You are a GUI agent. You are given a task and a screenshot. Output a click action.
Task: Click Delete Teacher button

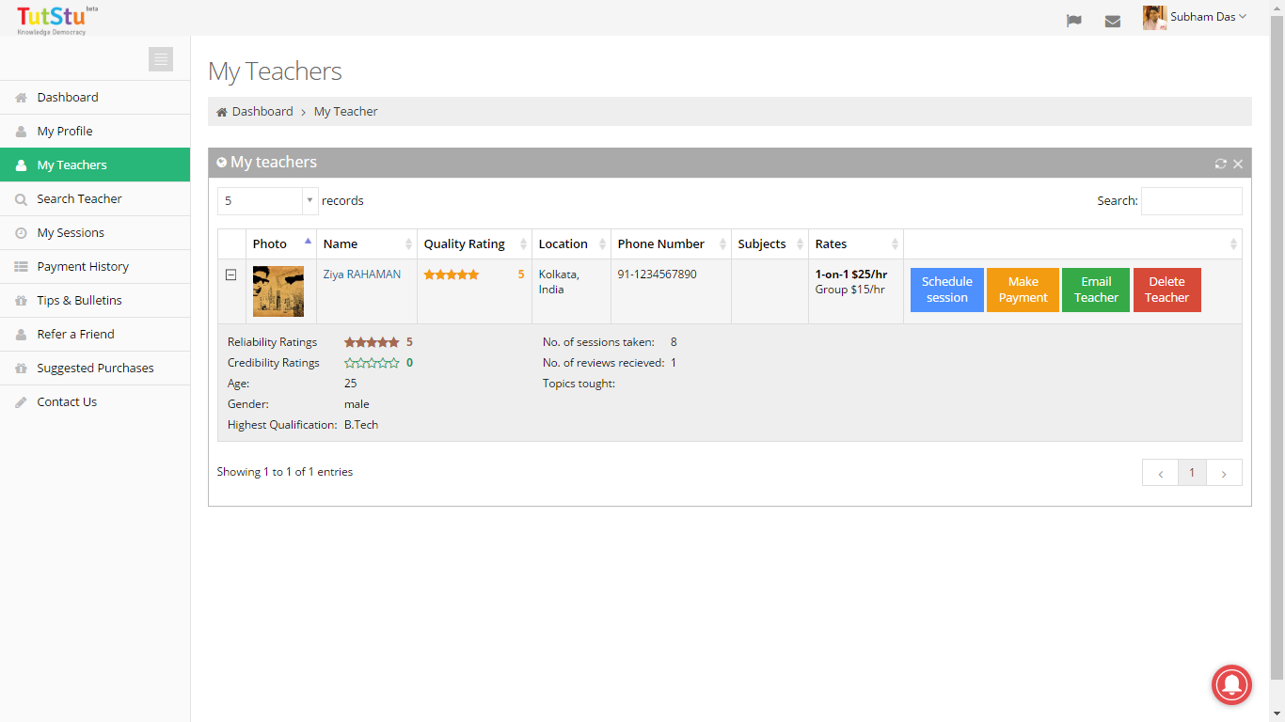[1167, 290]
